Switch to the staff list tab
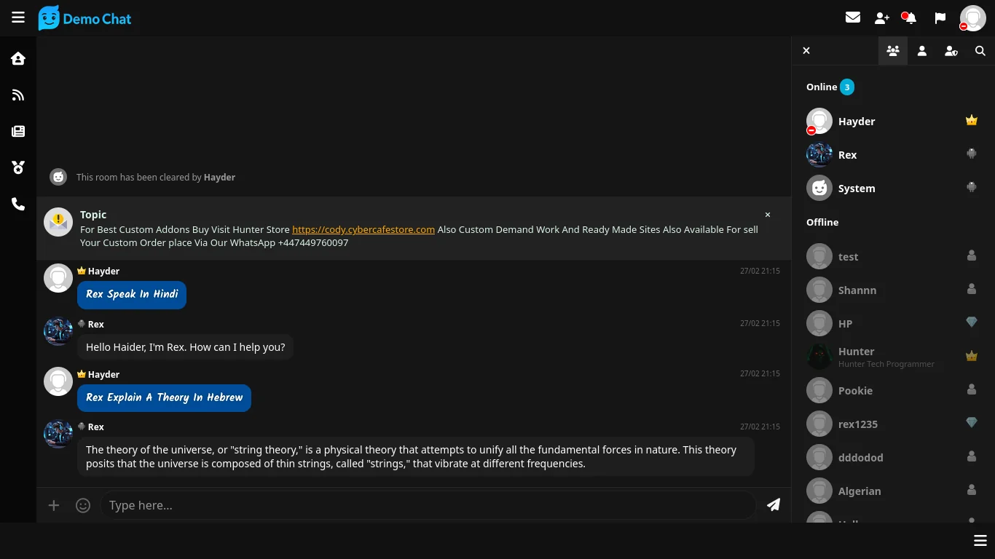 point(951,51)
